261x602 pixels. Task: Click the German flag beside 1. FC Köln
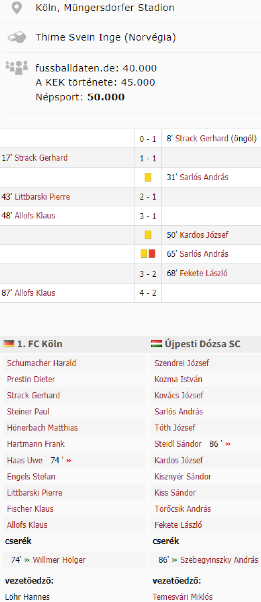pos(9,344)
